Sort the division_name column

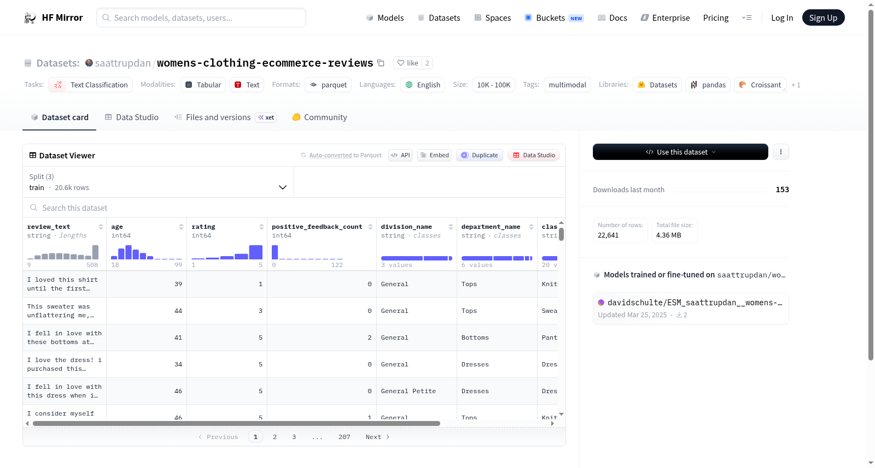451,227
